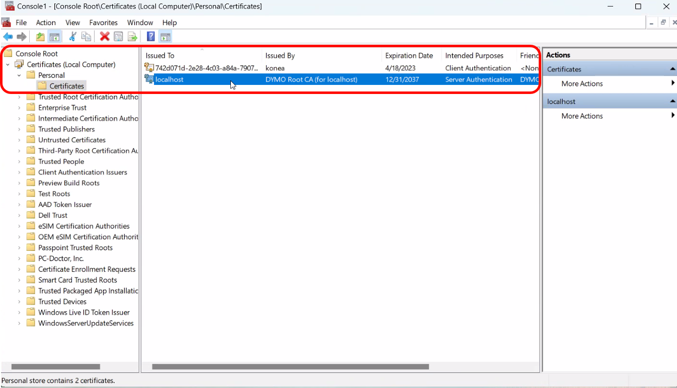677x388 pixels.
Task: Click More Actions under localhost
Action: (x=582, y=116)
